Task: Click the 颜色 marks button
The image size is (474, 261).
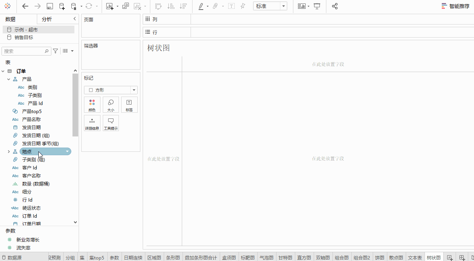Action: tap(92, 105)
